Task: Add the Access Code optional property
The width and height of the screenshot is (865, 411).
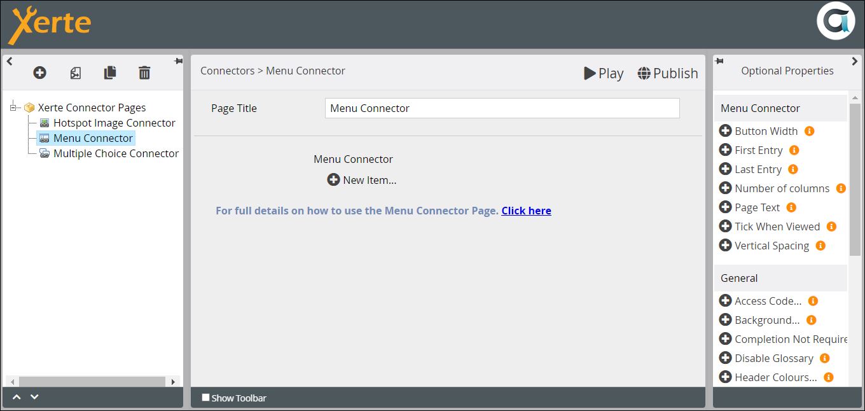Action: (725, 300)
